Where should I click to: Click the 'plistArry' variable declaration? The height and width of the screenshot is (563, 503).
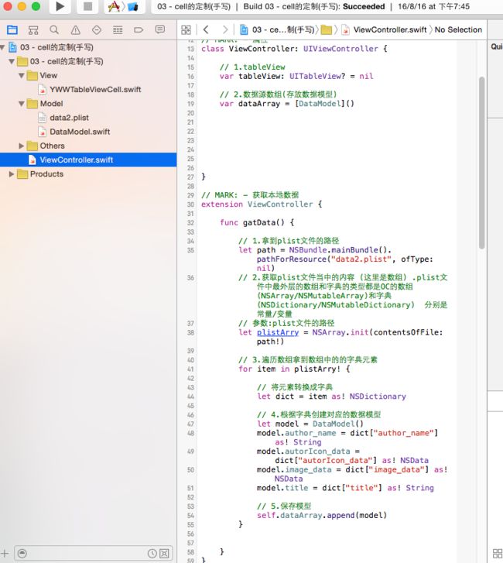pos(278,332)
